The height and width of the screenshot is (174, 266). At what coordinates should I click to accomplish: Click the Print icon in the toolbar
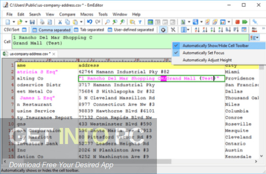point(42,22)
